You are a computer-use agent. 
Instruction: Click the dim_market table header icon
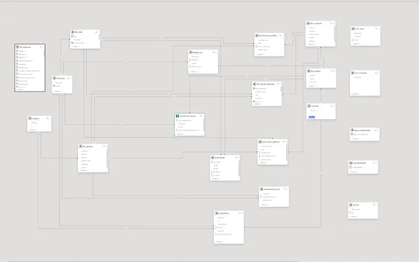click(x=309, y=71)
